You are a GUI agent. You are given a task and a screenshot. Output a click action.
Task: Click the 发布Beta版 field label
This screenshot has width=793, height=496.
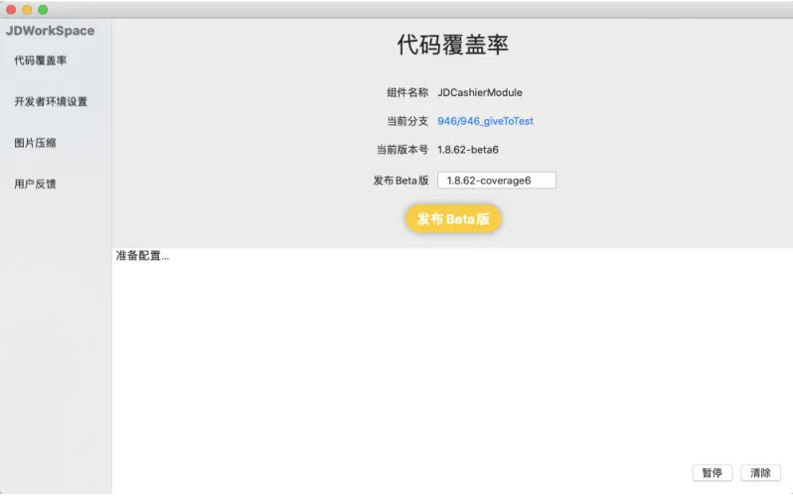[401, 181]
